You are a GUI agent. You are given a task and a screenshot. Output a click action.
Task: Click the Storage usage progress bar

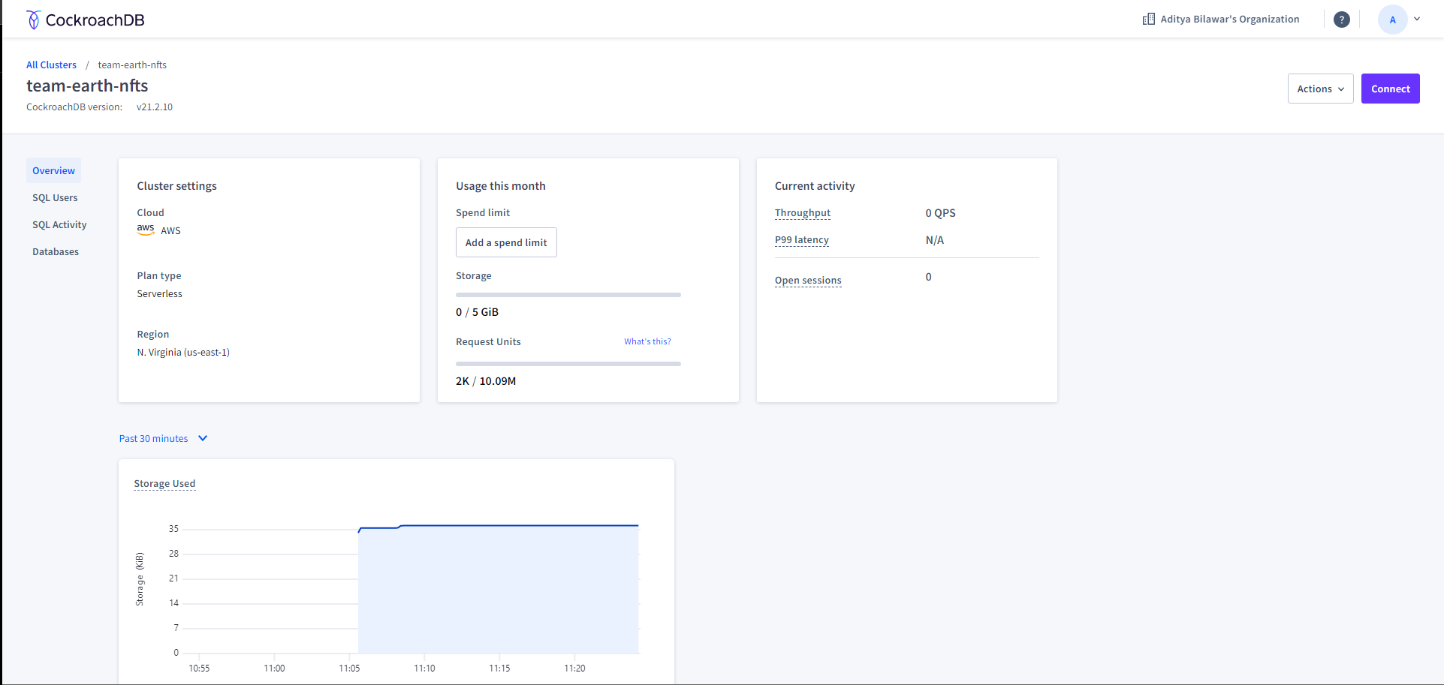pyautogui.click(x=568, y=295)
